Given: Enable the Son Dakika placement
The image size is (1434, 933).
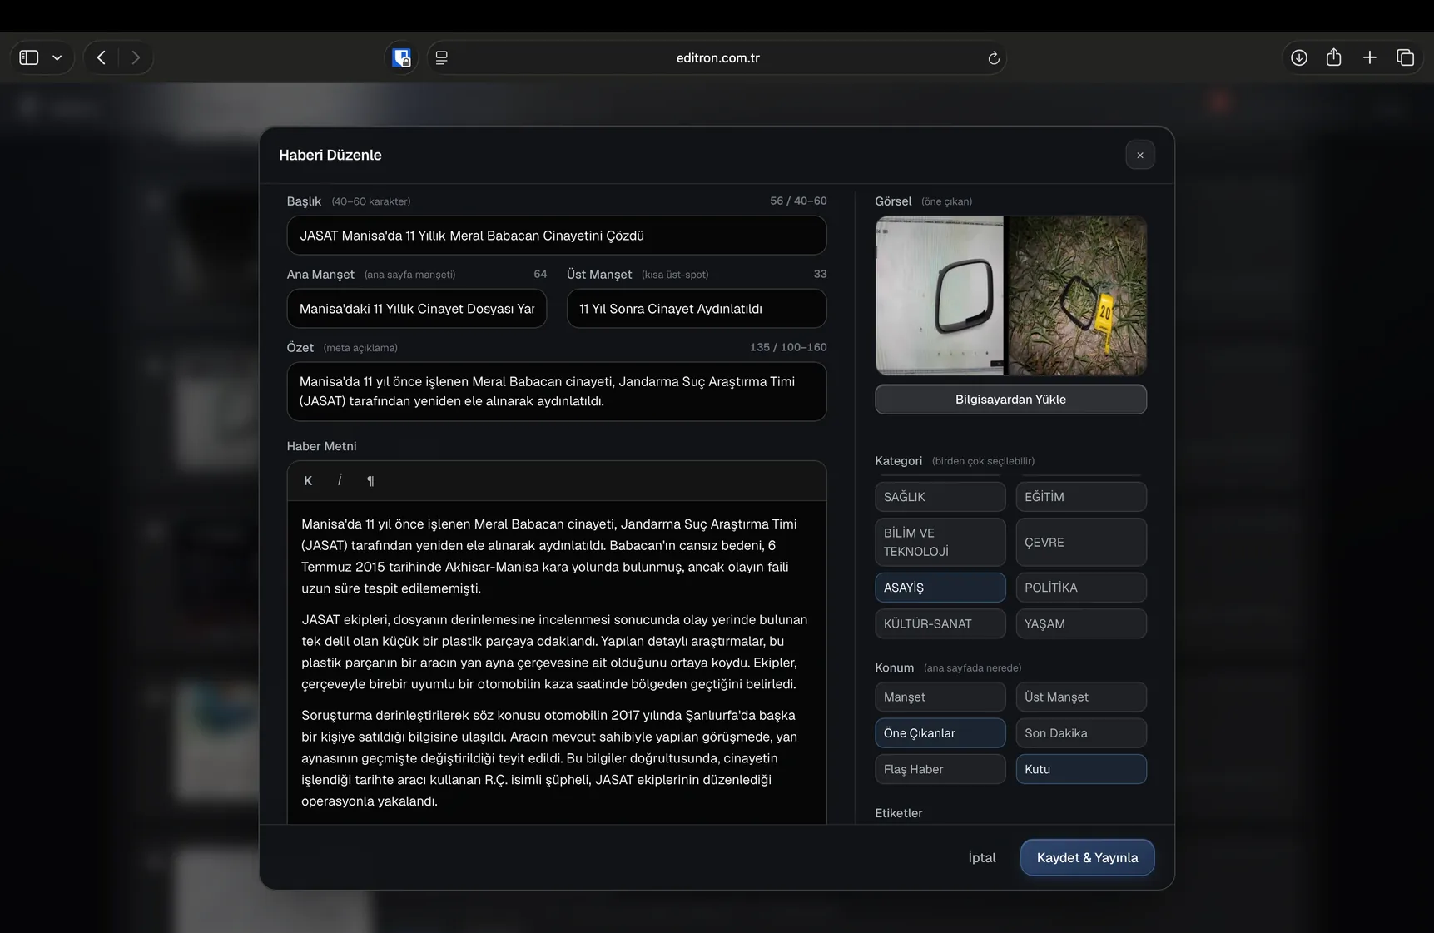Looking at the screenshot, I should [1081, 733].
